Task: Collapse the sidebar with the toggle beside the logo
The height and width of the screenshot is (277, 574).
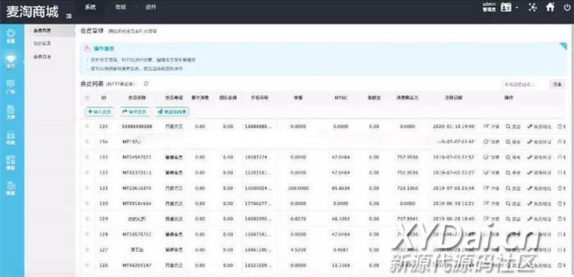Action: pyautogui.click(x=69, y=16)
